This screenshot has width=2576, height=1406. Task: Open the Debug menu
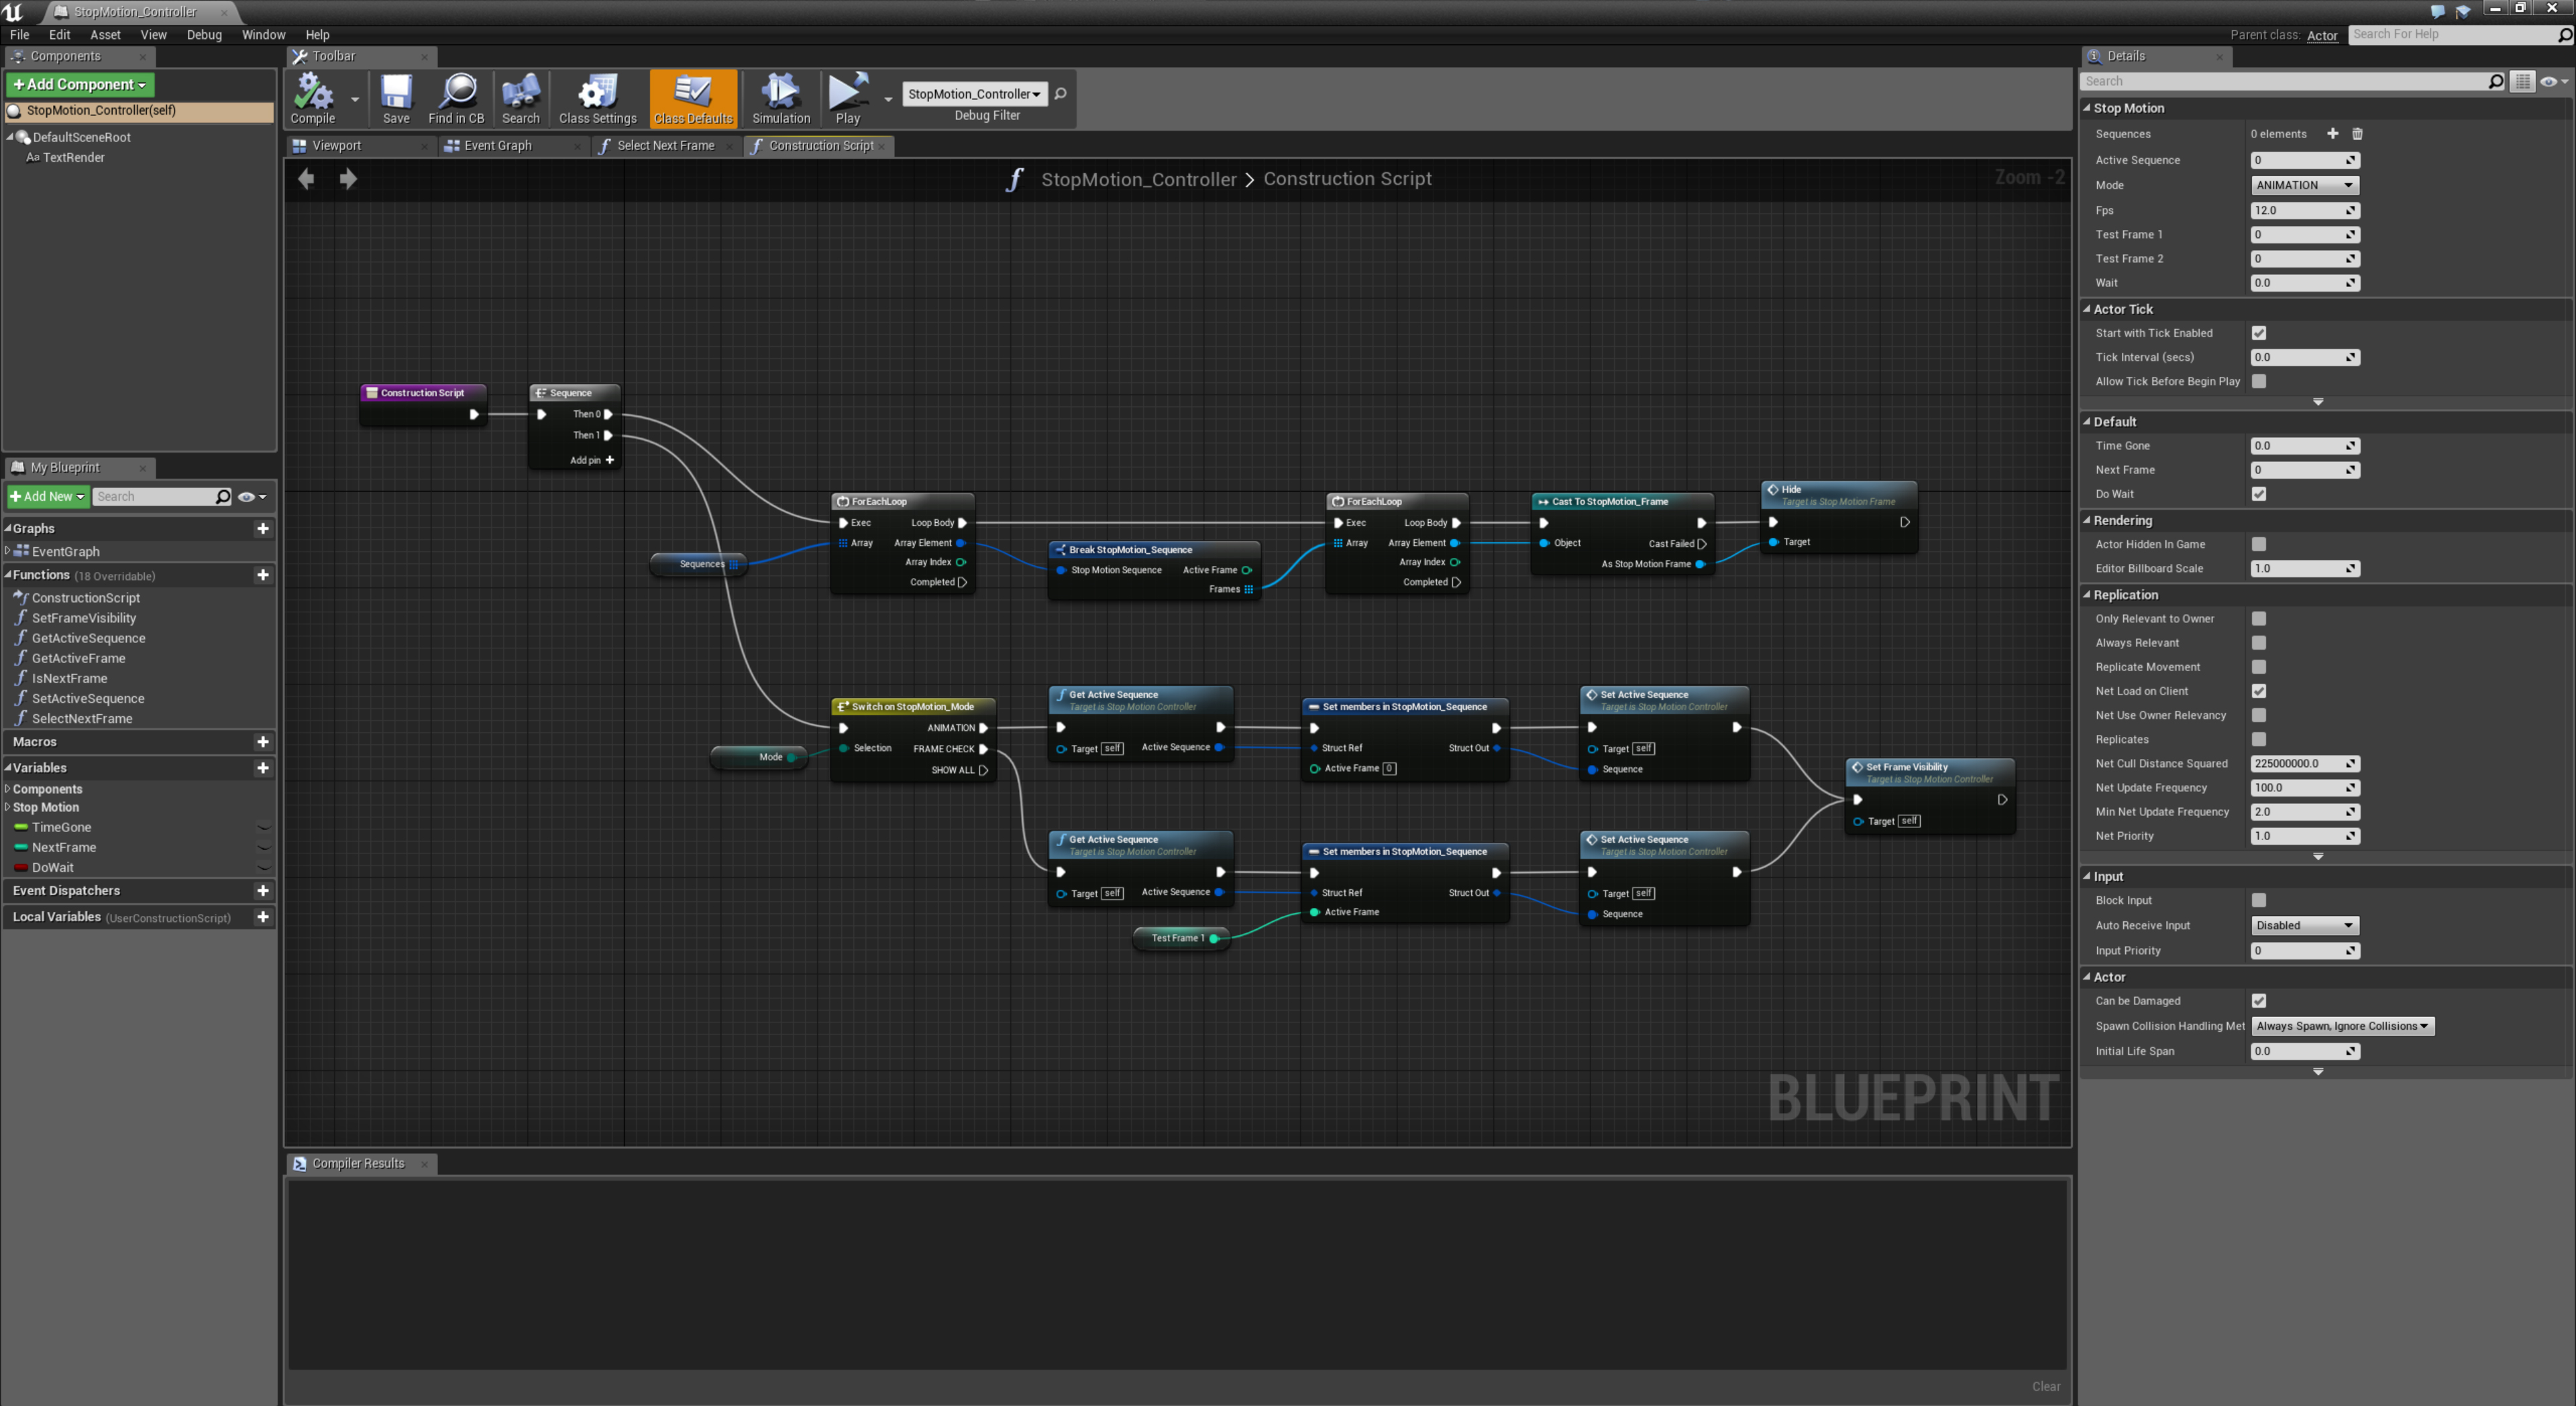(204, 34)
